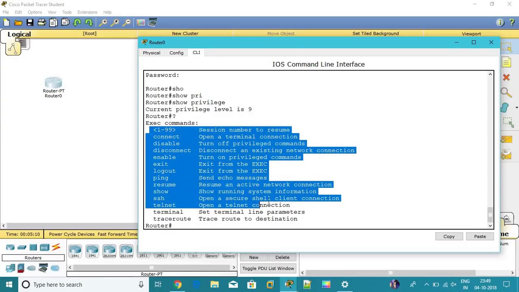519x292 pixels.
Task: Click Set Tiled Background
Action: (375, 34)
